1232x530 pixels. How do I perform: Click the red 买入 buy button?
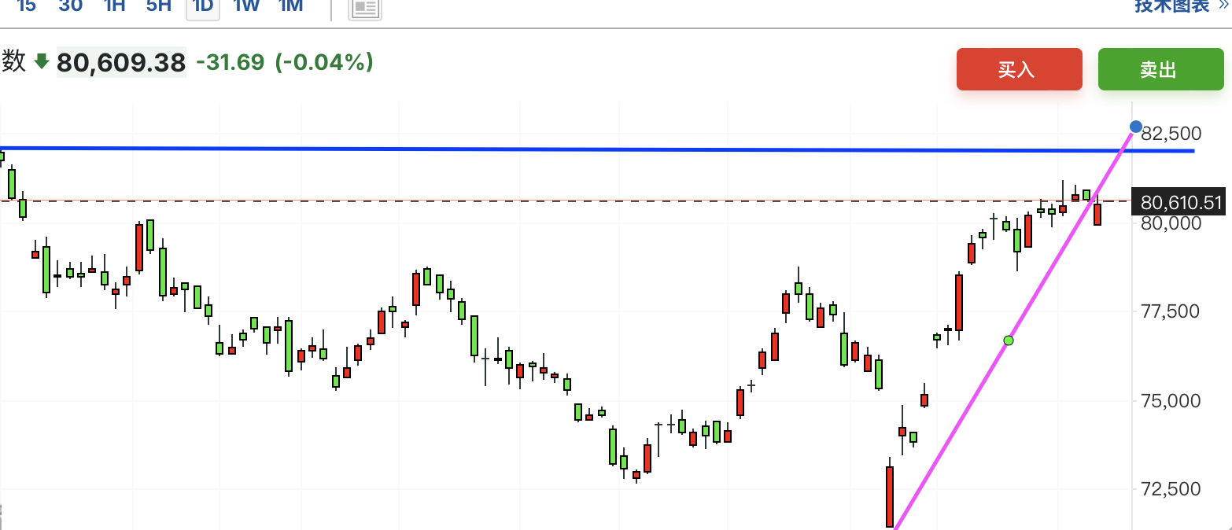coord(1020,69)
